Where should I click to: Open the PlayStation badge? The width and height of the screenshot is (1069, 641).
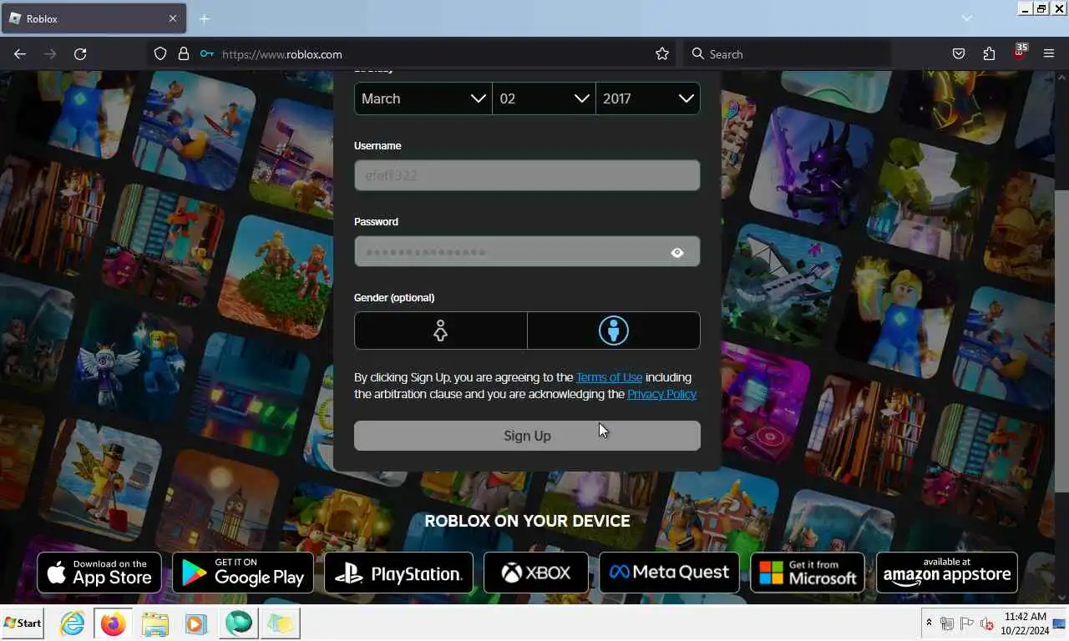398,573
